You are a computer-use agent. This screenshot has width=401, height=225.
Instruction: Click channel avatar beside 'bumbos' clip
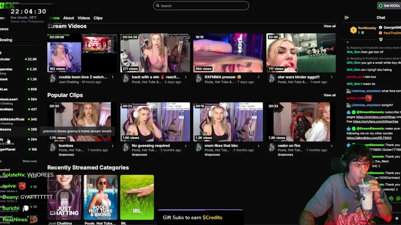click(53, 147)
